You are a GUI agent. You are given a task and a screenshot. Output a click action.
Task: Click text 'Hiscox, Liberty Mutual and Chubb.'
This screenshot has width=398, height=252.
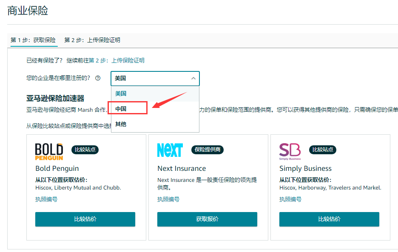(78, 188)
